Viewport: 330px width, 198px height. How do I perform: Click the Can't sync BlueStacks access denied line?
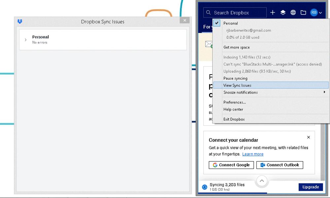click(273, 64)
